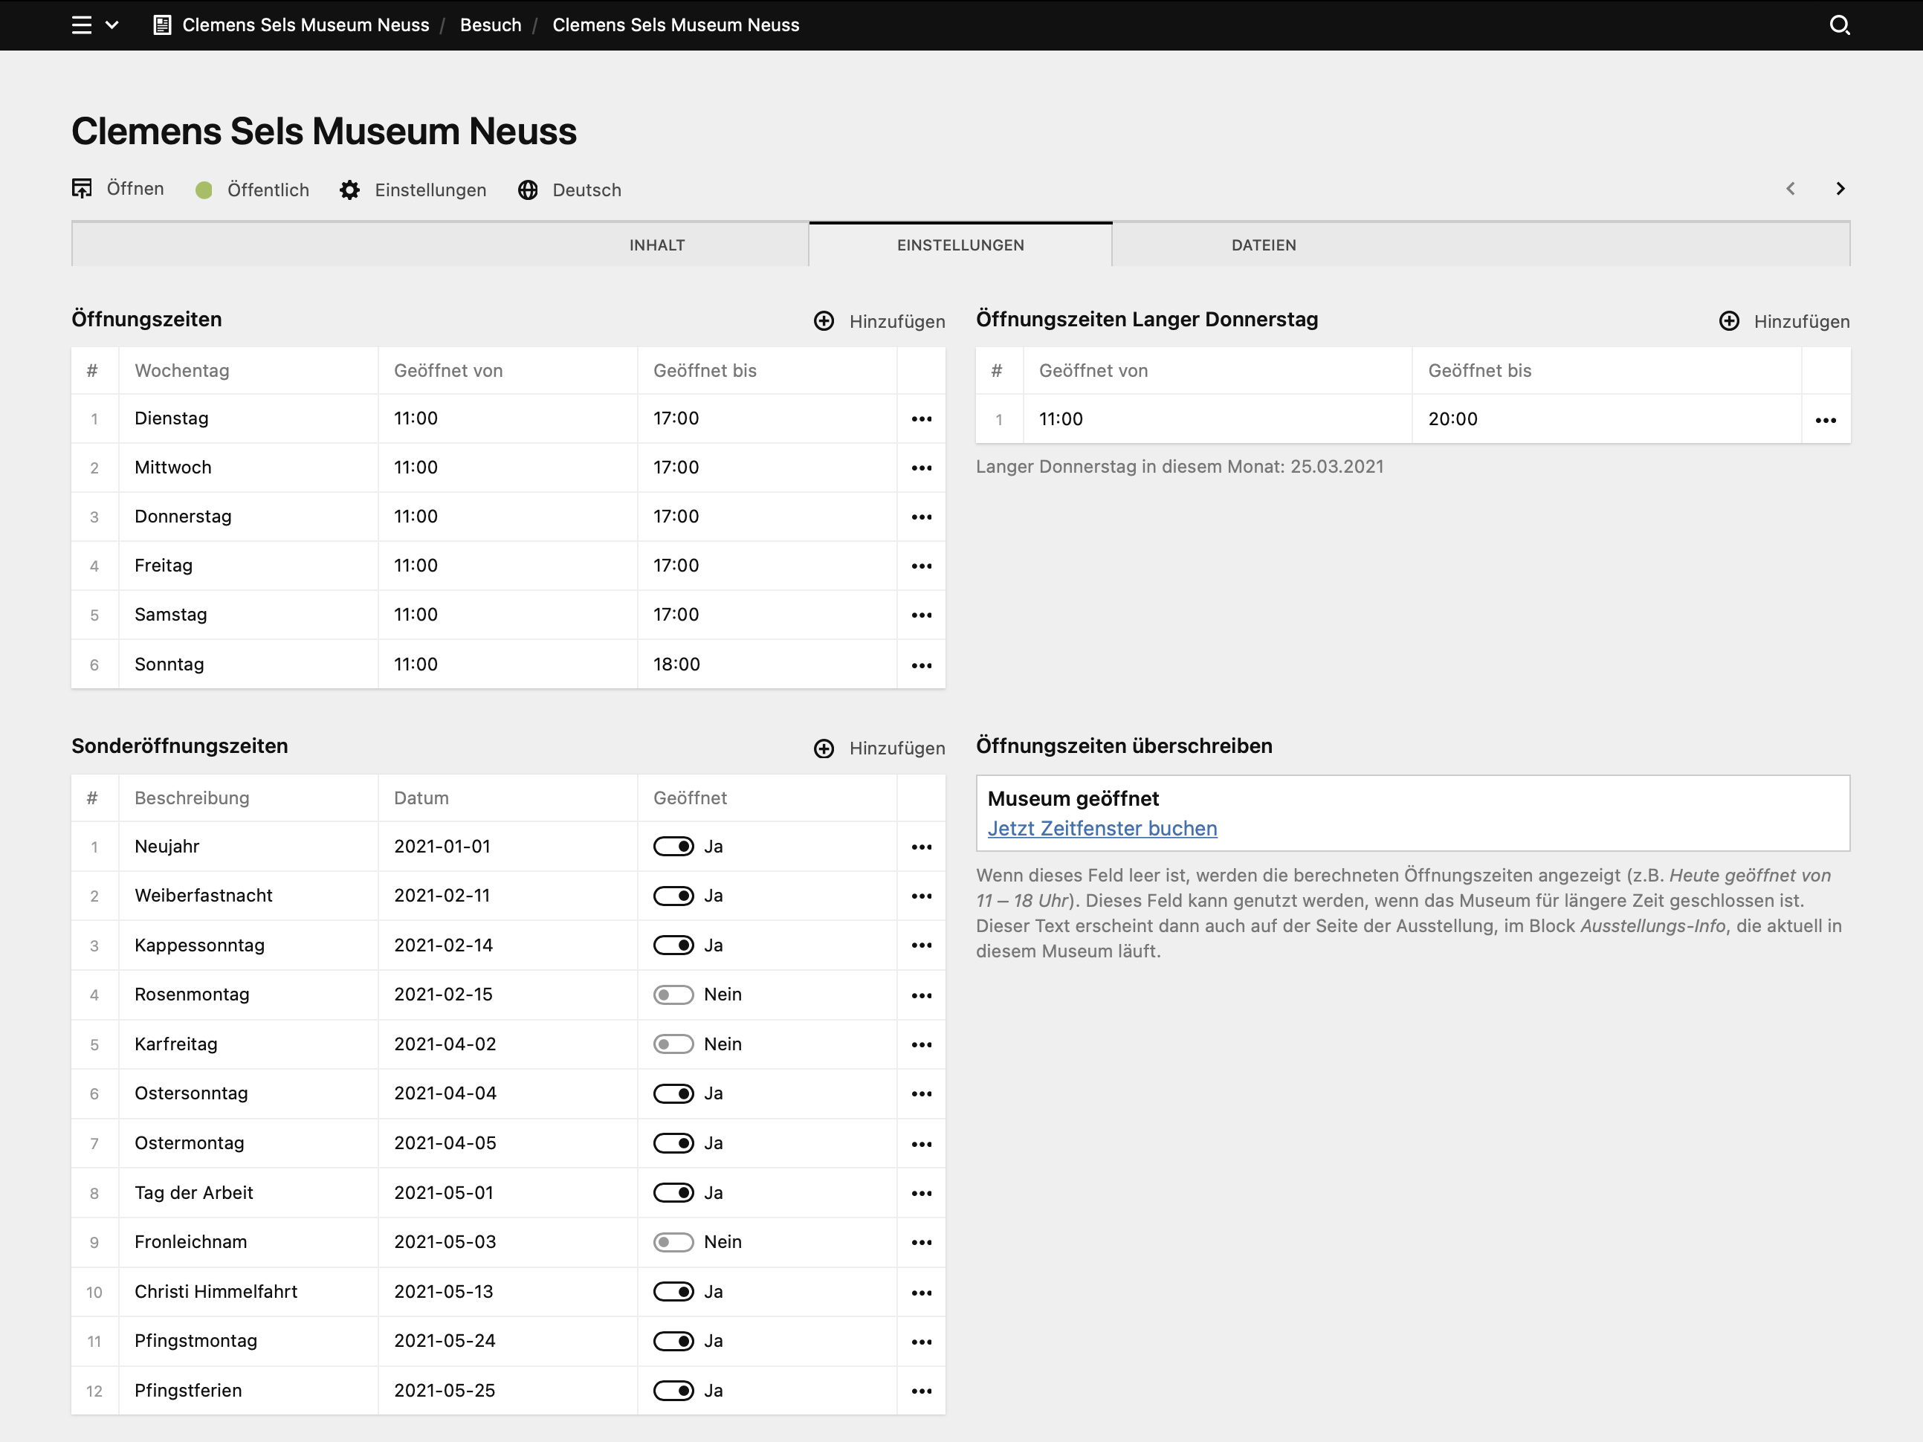Image resolution: width=1923 pixels, height=1442 pixels.
Task: Open the Besuch breadcrumb entry
Action: pos(491,25)
